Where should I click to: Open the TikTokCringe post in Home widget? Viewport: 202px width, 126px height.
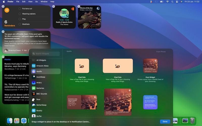click(17, 77)
